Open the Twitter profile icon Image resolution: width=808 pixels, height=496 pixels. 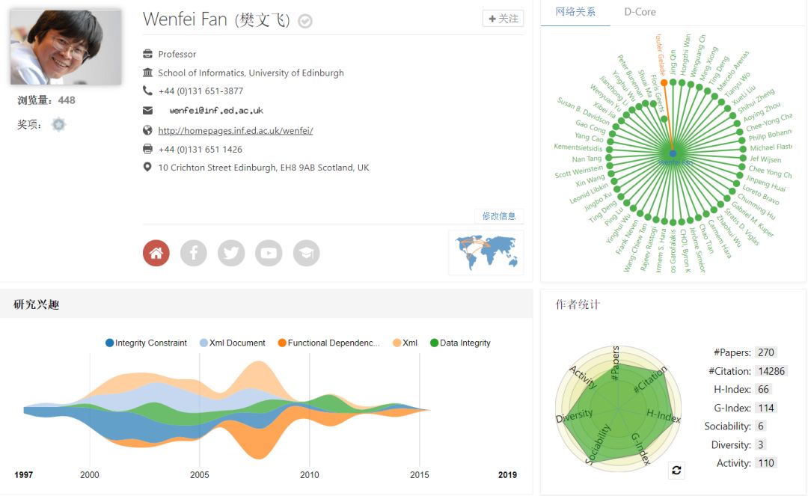[x=231, y=253]
